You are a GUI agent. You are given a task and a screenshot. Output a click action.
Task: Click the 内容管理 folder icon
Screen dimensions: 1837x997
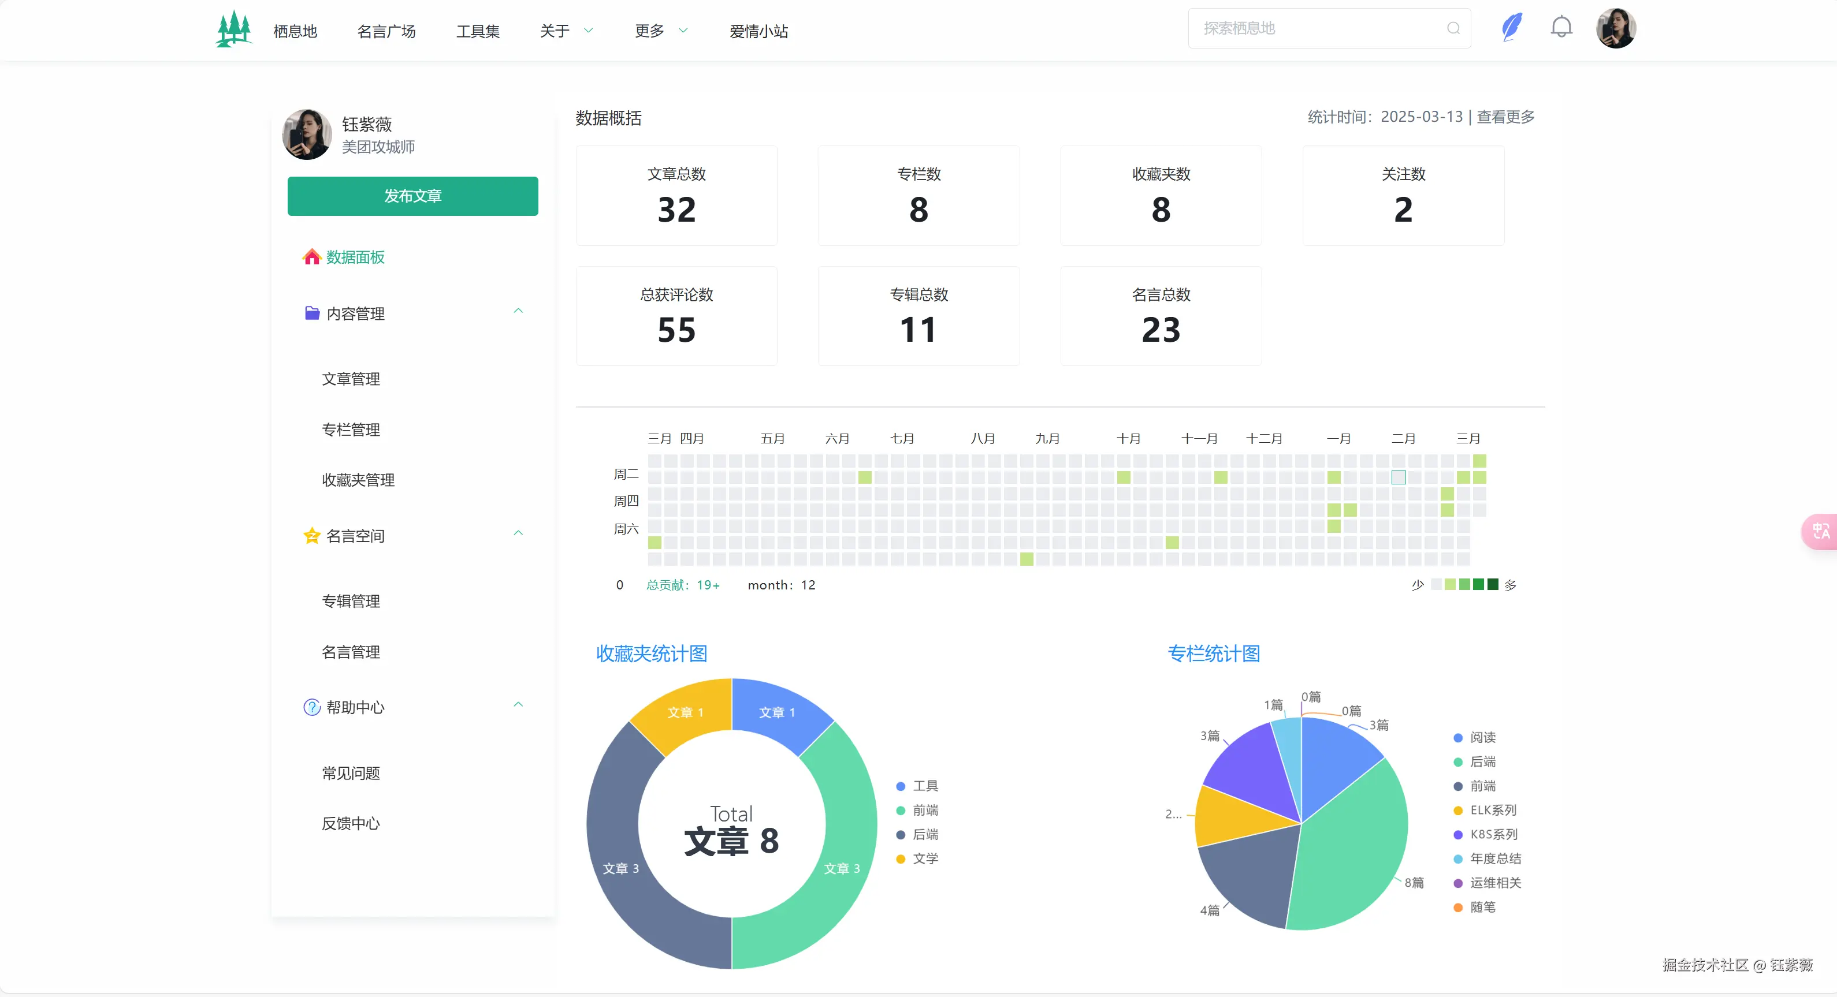pyautogui.click(x=311, y=313)
